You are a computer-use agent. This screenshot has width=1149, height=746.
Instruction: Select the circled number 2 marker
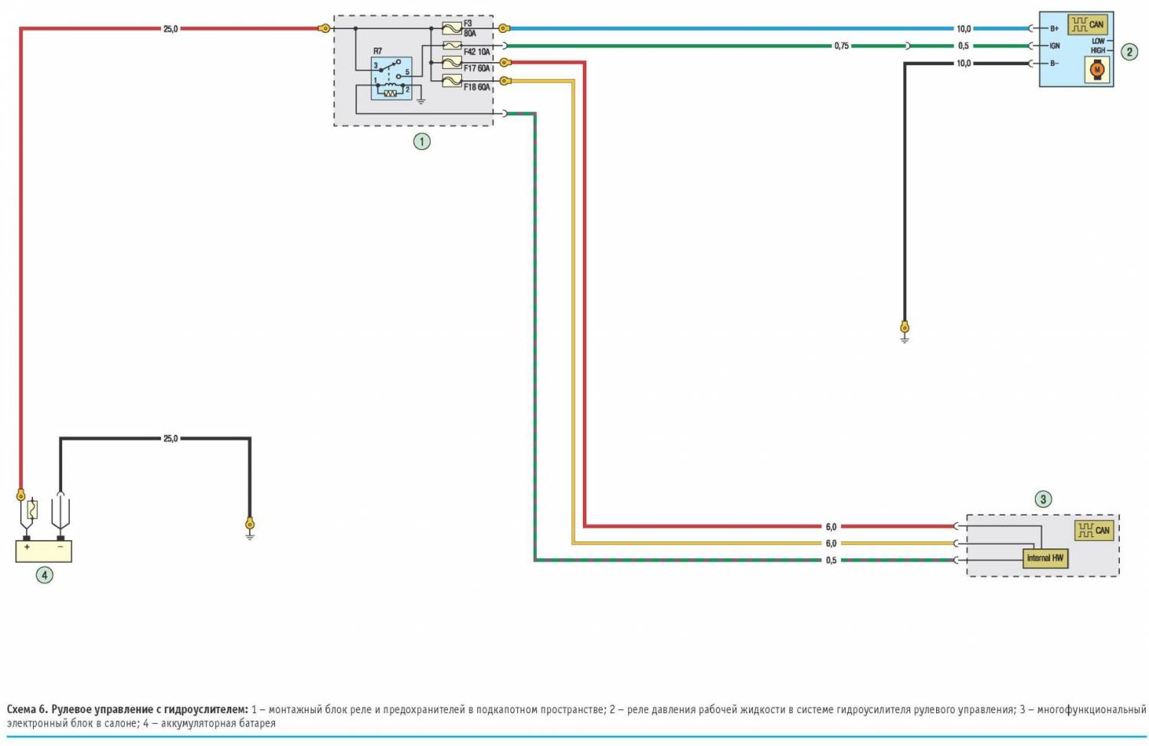(1128, 52)
